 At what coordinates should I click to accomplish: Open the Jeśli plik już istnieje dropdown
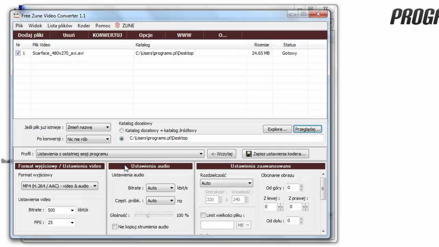tap(88, 127)
